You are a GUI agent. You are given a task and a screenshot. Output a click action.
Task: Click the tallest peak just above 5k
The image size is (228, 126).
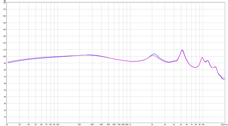[x=182, y=50]
